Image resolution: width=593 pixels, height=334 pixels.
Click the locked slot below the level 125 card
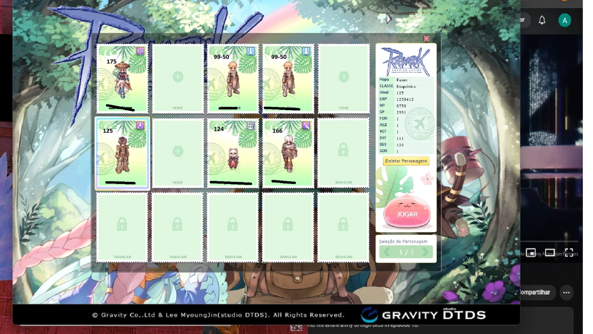pyautogui.click(x=122, y=228)
